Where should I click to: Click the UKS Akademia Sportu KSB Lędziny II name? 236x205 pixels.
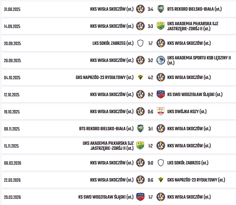[x=199, y=60]
